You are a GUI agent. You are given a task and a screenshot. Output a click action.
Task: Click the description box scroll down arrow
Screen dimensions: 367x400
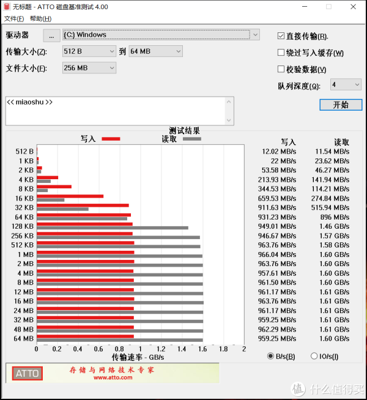pos(229,120)
